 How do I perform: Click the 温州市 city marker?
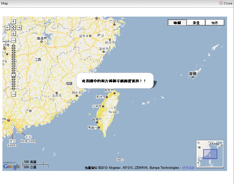coord(103,52)
